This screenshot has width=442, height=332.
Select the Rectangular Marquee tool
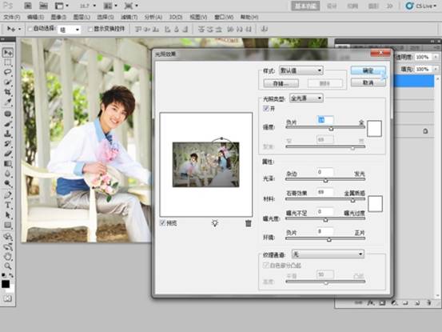[x=8, y=62]
